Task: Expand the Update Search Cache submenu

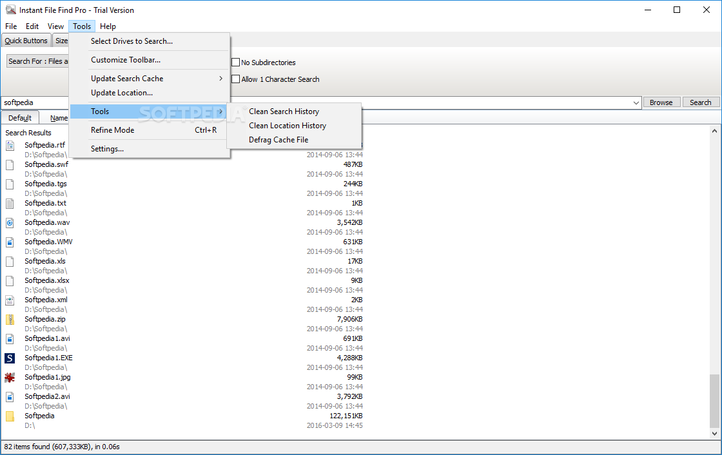Action: [x=150, y=79]
